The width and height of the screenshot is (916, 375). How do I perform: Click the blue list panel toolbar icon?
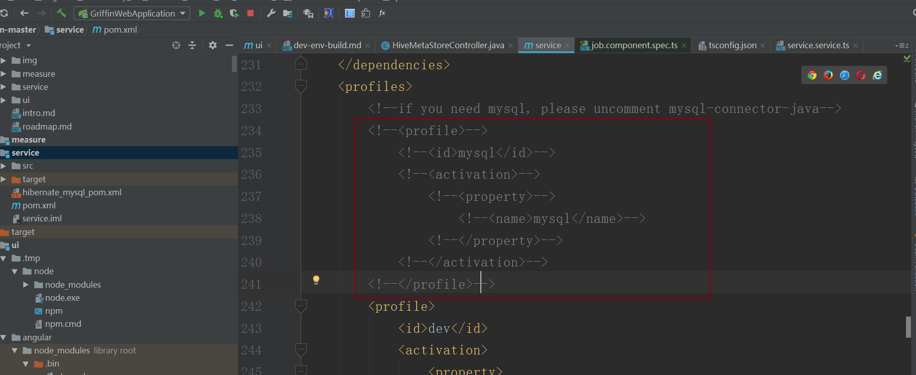[350, 13]
